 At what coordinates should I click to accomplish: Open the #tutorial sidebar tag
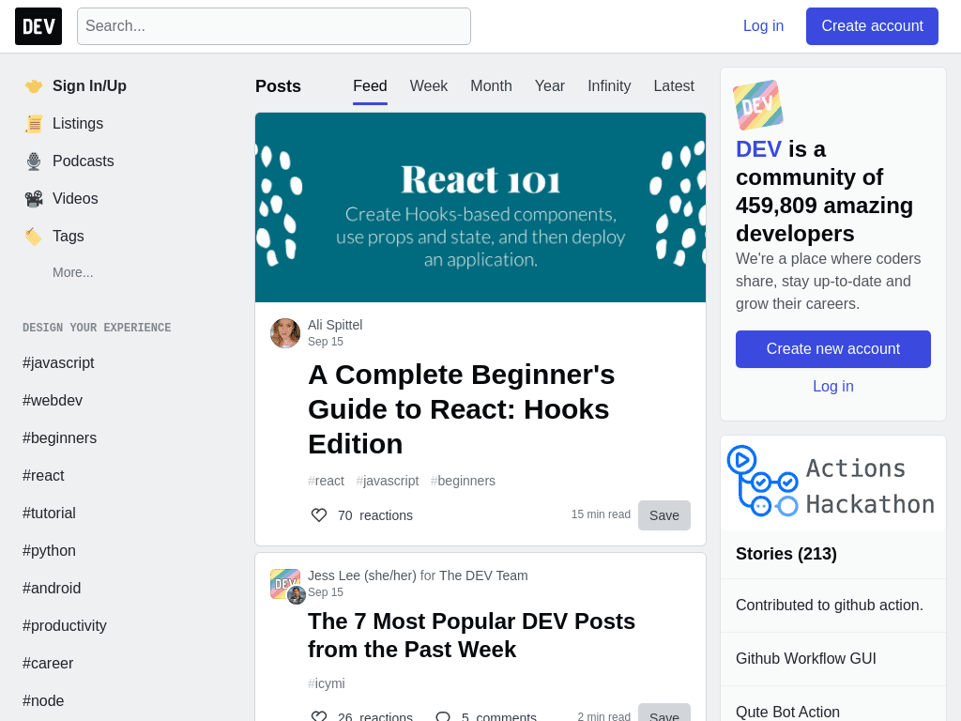tap(49, 514)
